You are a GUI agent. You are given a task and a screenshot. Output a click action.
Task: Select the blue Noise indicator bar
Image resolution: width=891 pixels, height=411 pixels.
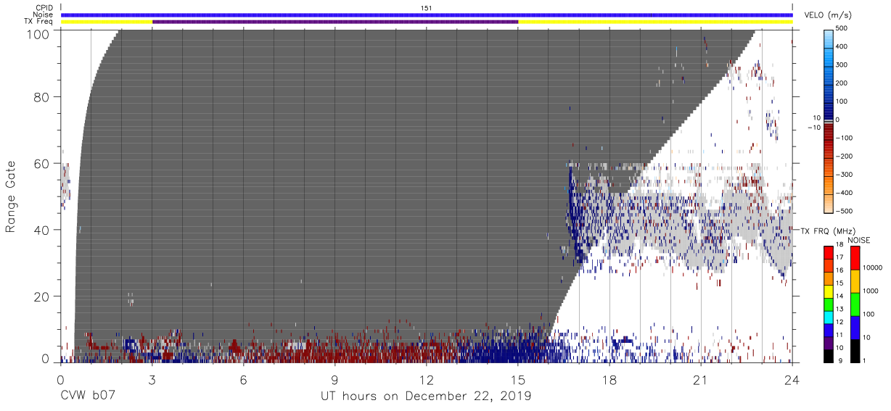point(427,14)
